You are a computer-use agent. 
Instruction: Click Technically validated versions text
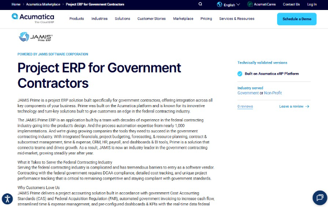coord(262,63)
